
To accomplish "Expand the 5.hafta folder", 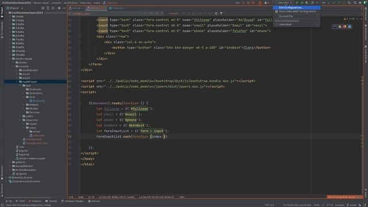I will pyautogui.click(x=10, y=32).
